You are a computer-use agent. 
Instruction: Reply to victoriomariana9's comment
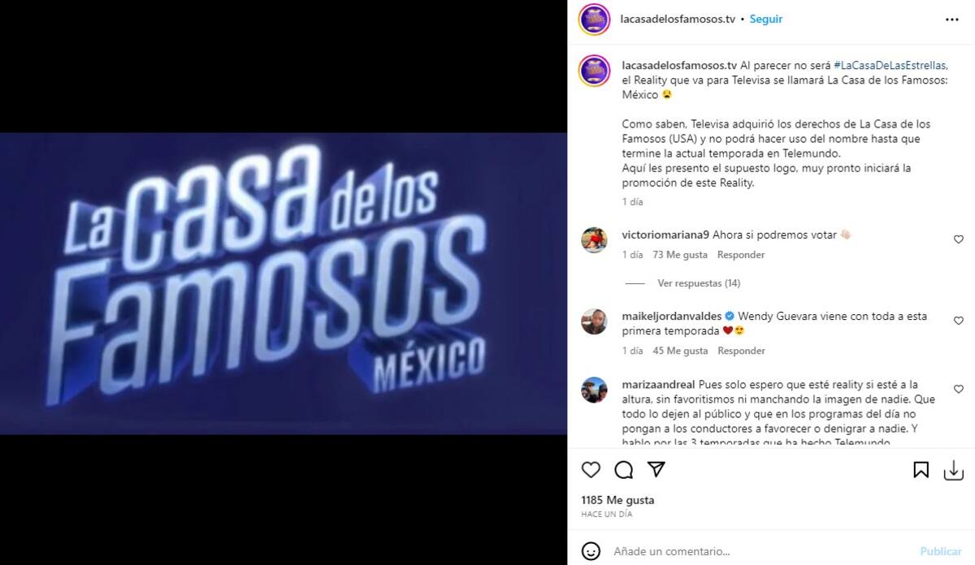(741, 255)
